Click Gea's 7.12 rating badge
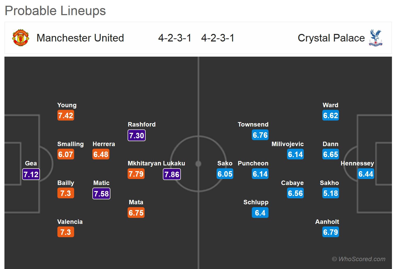The image size is (393, 269). point(31,174)
